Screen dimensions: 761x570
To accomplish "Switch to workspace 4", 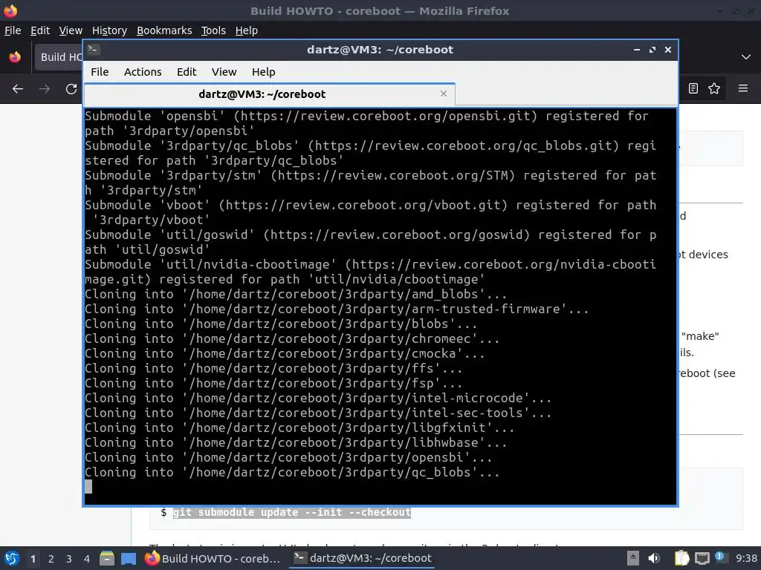I will (87, 559).
